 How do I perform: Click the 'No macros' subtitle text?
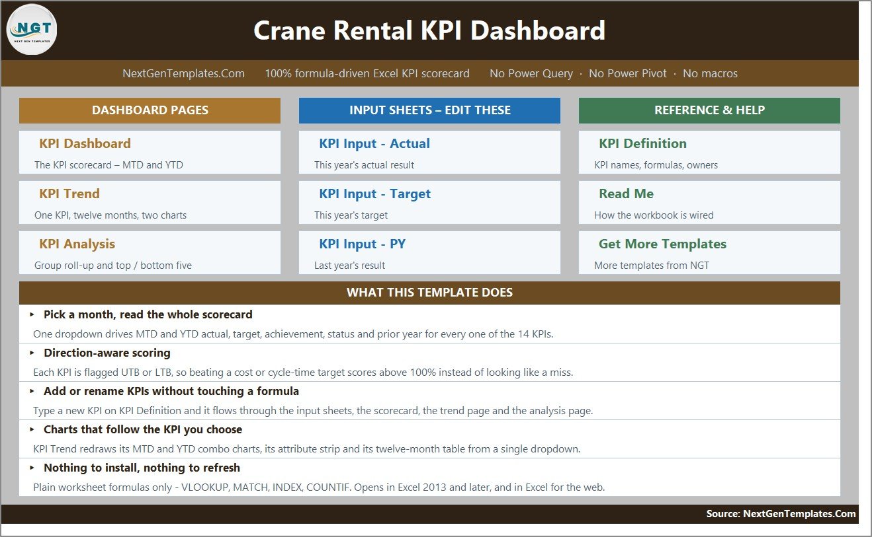(x=710, y=73)
